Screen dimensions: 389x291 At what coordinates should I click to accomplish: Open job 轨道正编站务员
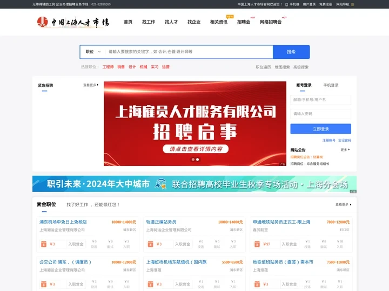161,222
